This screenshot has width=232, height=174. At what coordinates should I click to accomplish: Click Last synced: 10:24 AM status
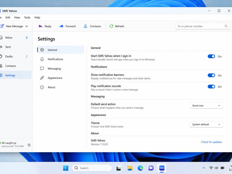[12, 146]
